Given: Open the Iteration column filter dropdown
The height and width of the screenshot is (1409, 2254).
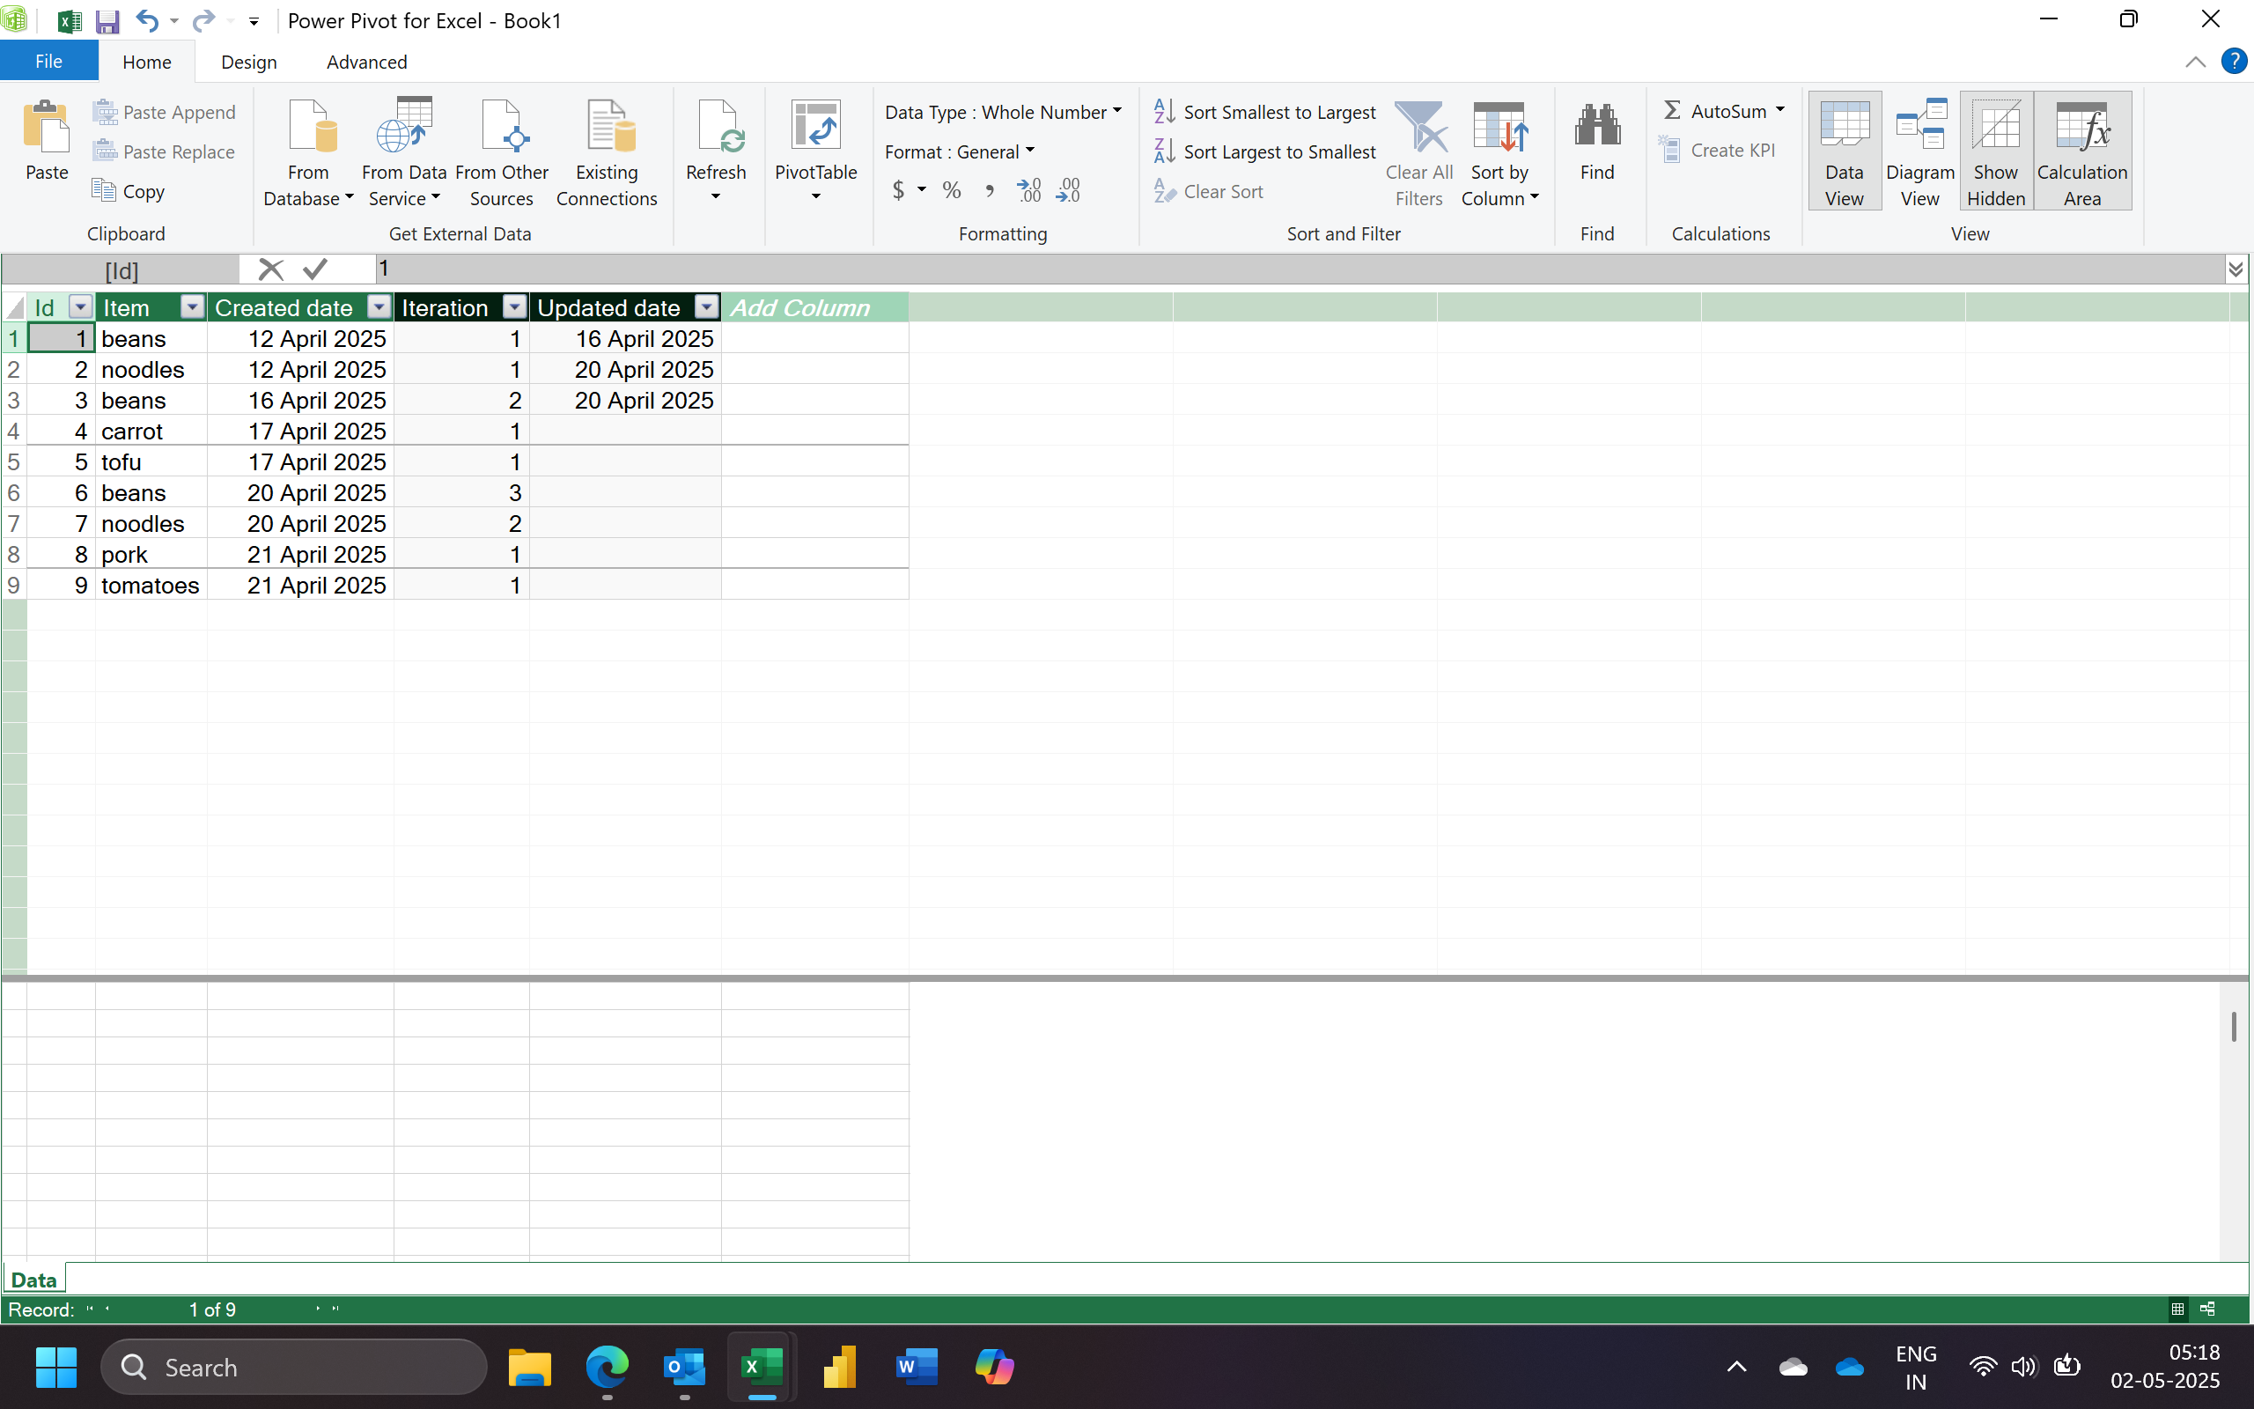Looking at the screenshot, I should coord(515,306).
